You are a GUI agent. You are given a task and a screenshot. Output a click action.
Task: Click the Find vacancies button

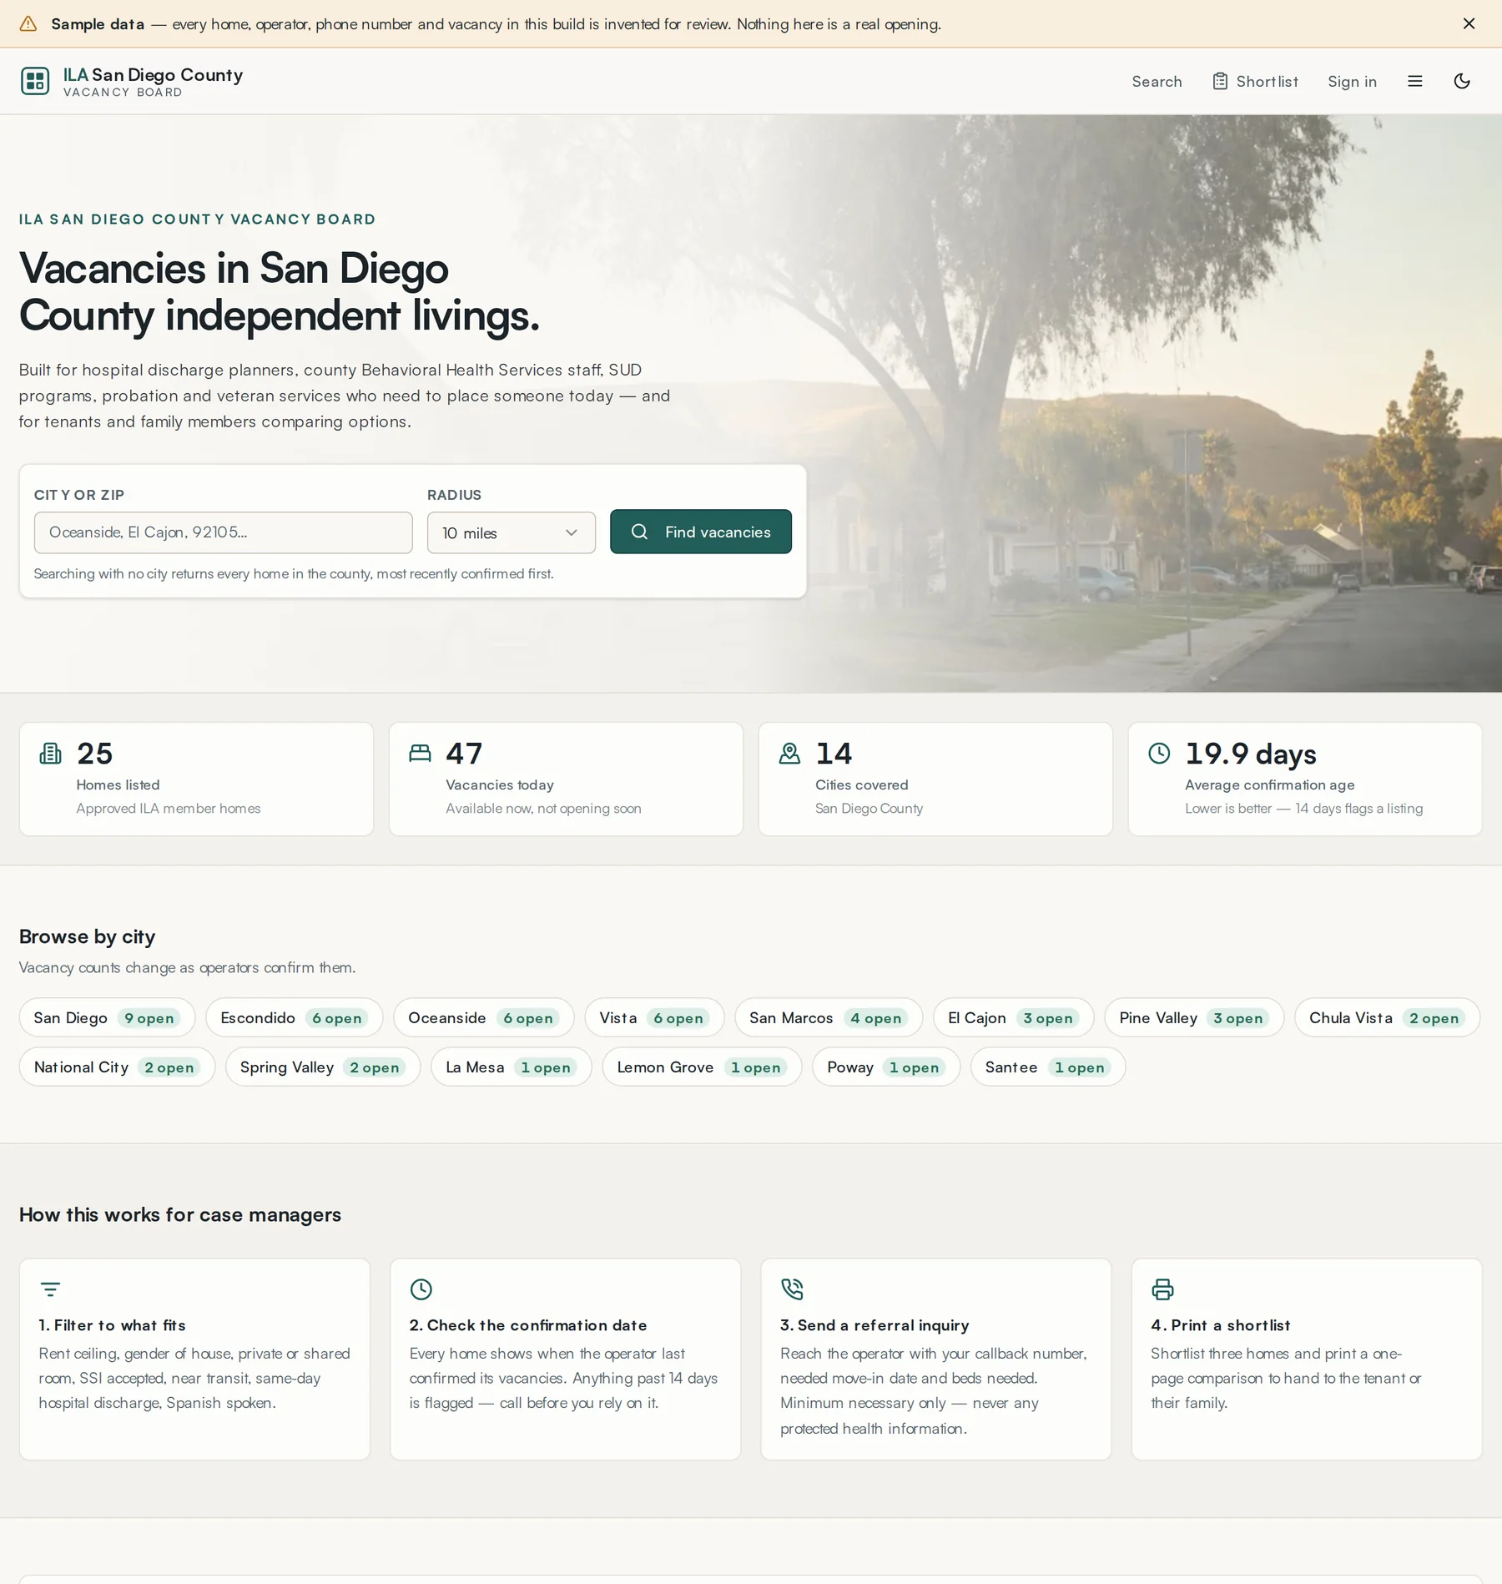point(700,532)
